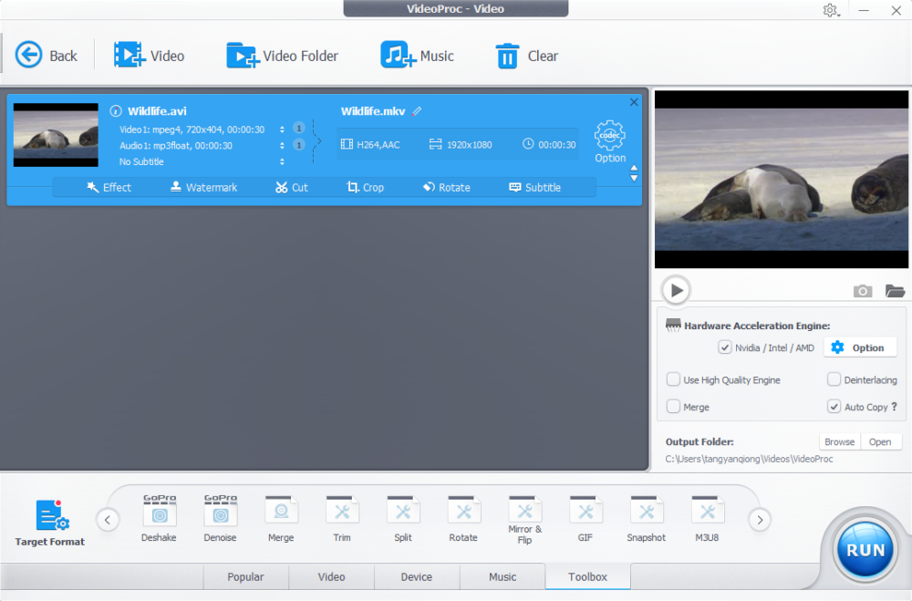Show info for Wildlife.avi

coord(116,110)
